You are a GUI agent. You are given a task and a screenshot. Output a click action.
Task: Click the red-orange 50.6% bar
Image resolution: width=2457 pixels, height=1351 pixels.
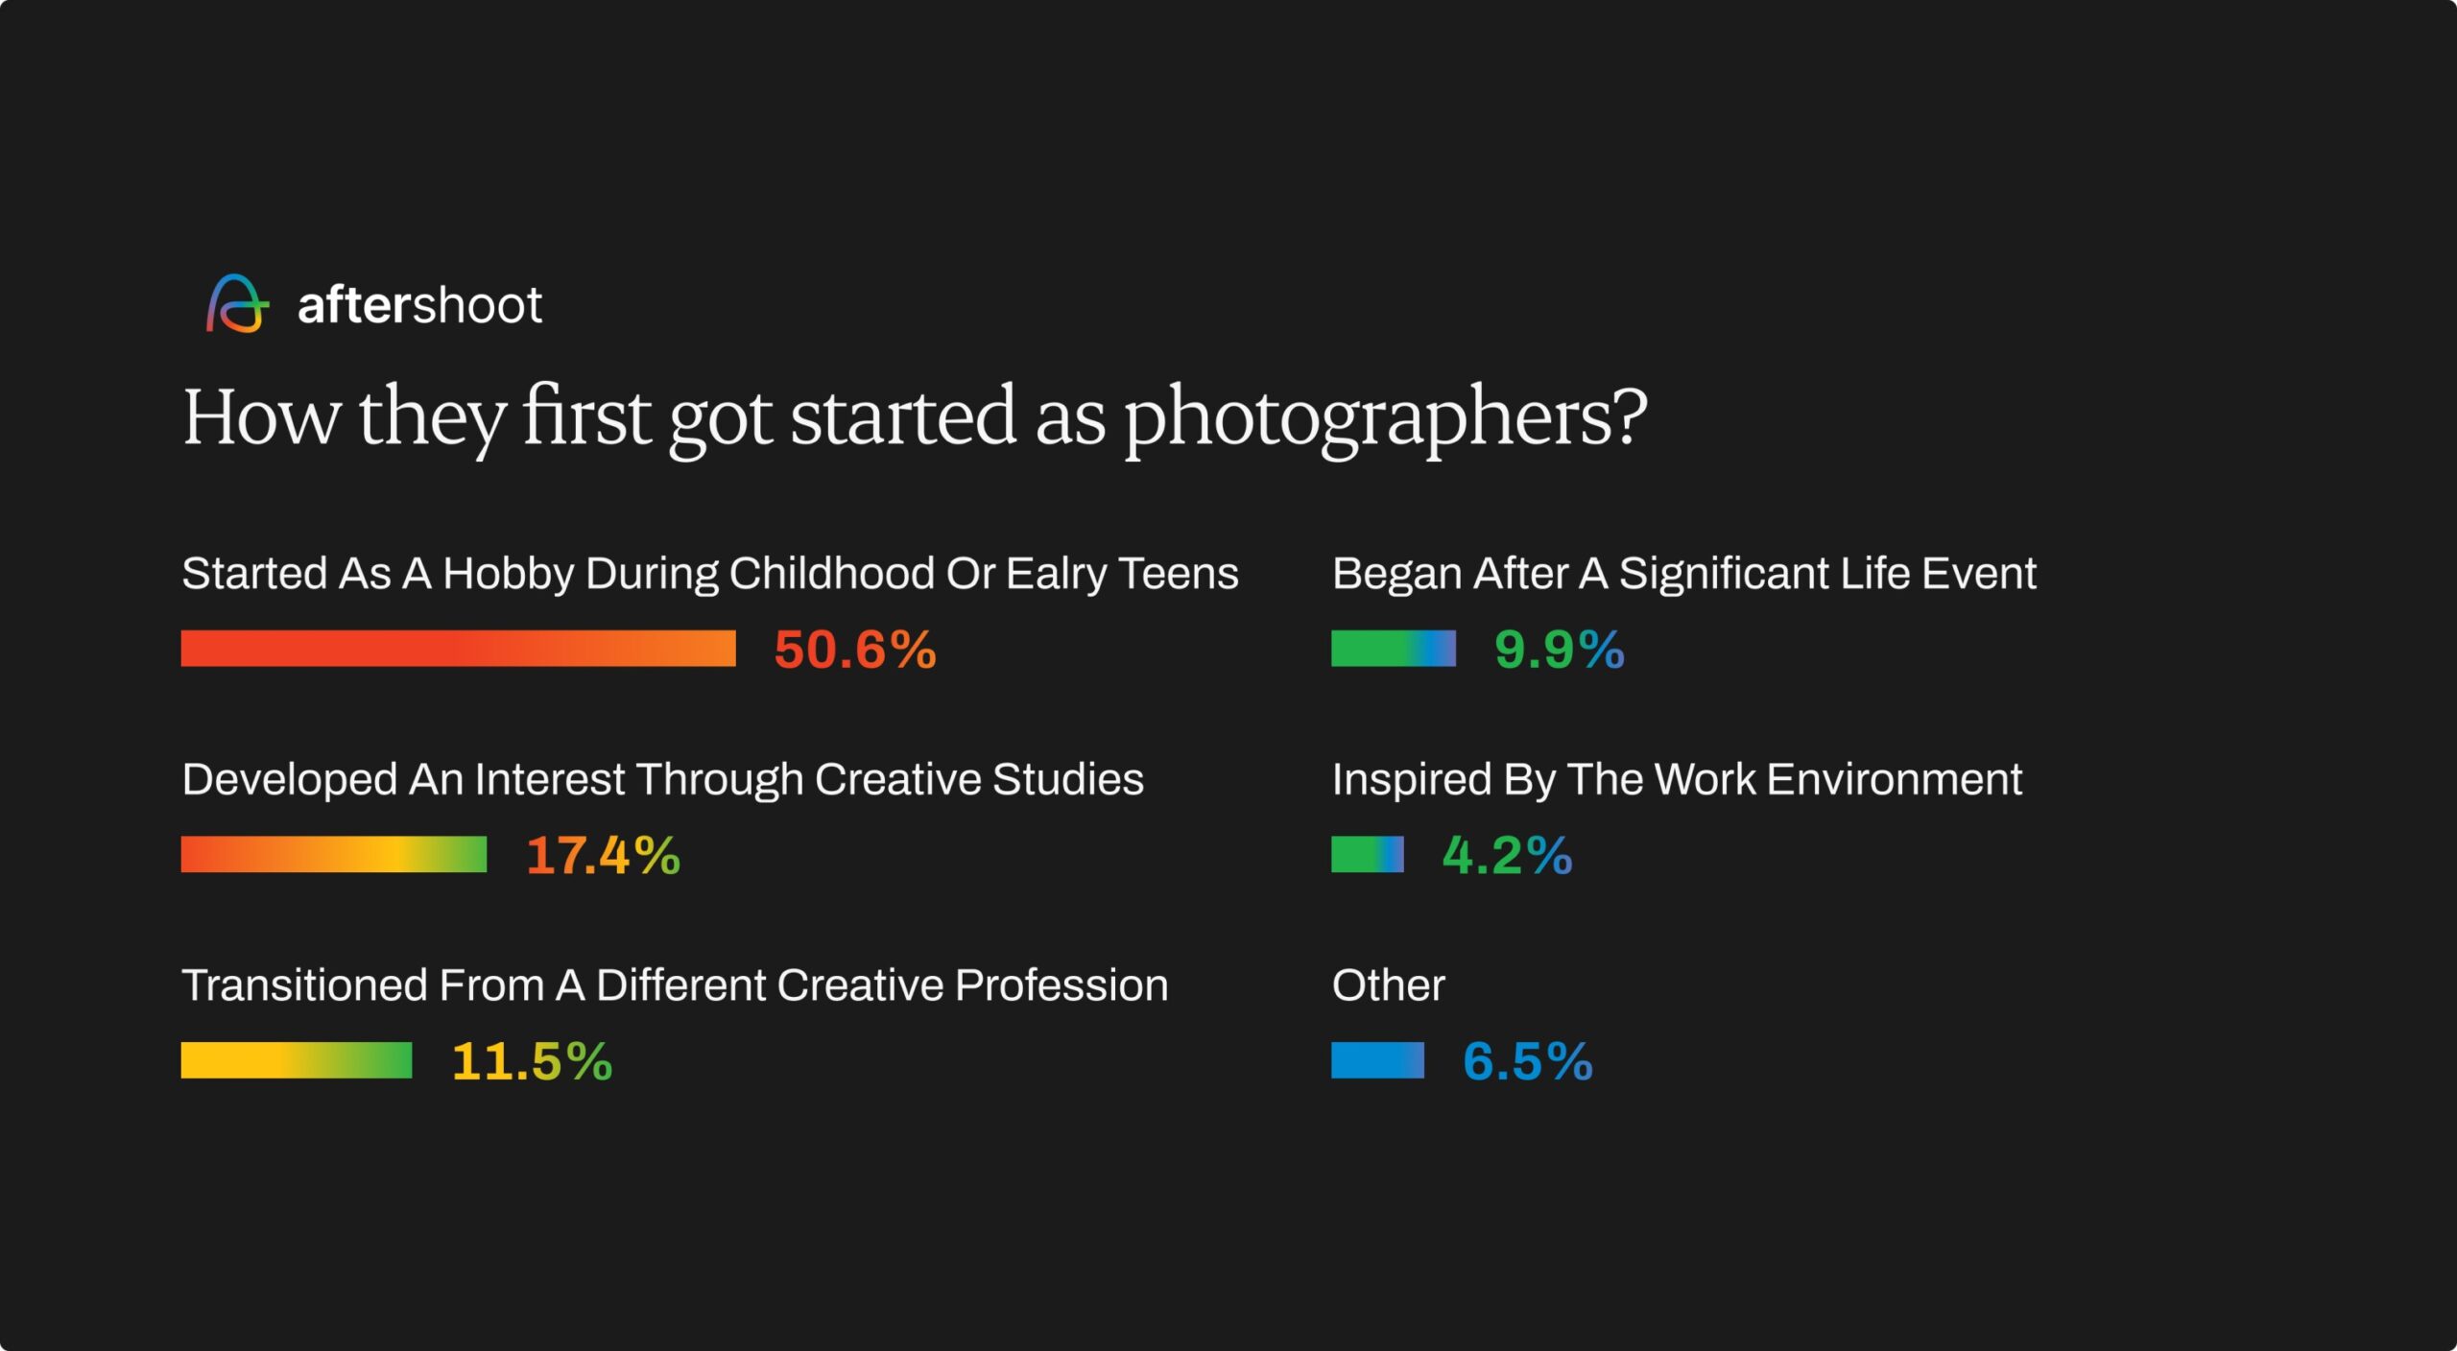point(458,649)
